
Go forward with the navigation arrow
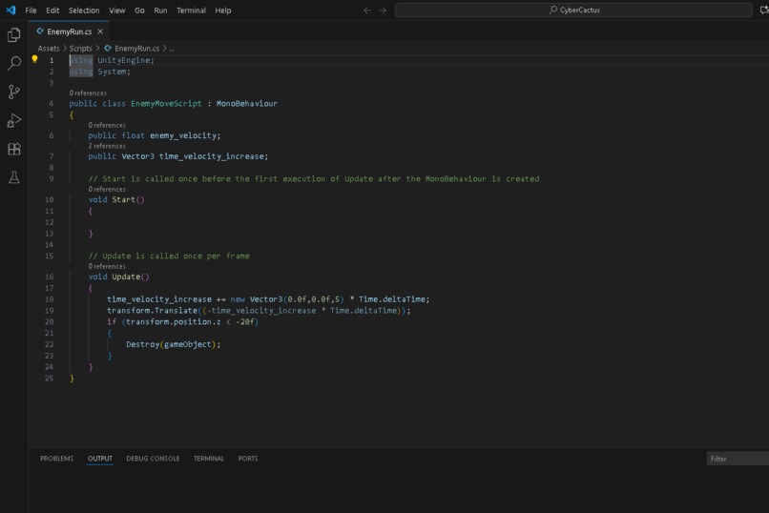pyautogui.click(x=383, y=10)
